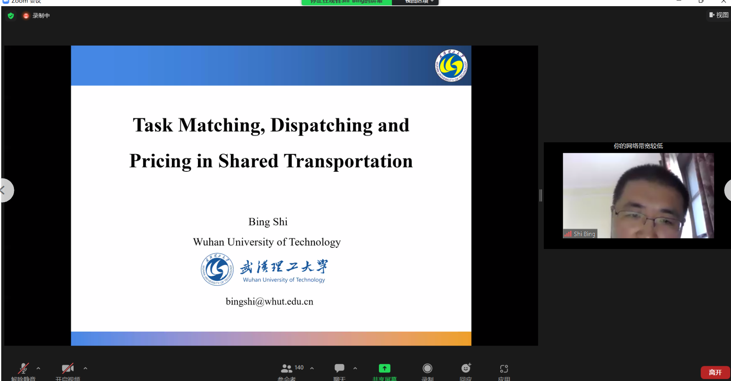Screen dimensions: 731x381
Task: Open the chat bubble icon
Action: click(339, 368)
